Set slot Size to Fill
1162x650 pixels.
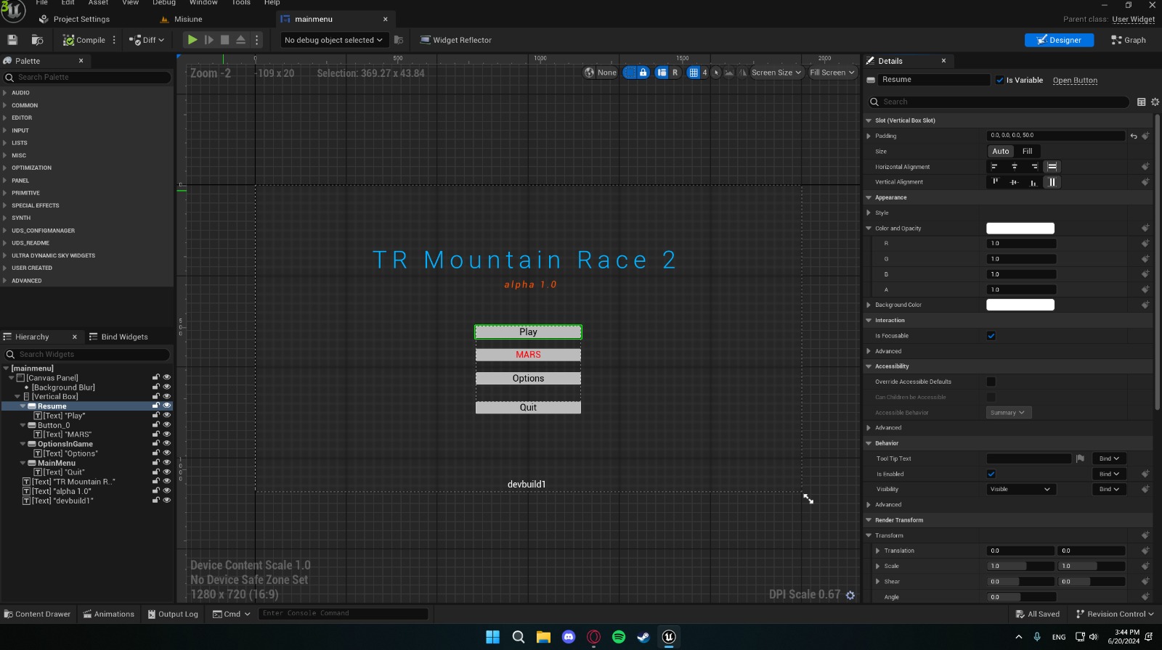1027,151
